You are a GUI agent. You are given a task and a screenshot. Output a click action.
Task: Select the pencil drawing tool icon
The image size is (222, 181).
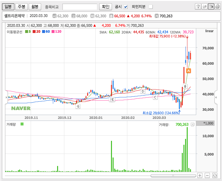(204, 7)
